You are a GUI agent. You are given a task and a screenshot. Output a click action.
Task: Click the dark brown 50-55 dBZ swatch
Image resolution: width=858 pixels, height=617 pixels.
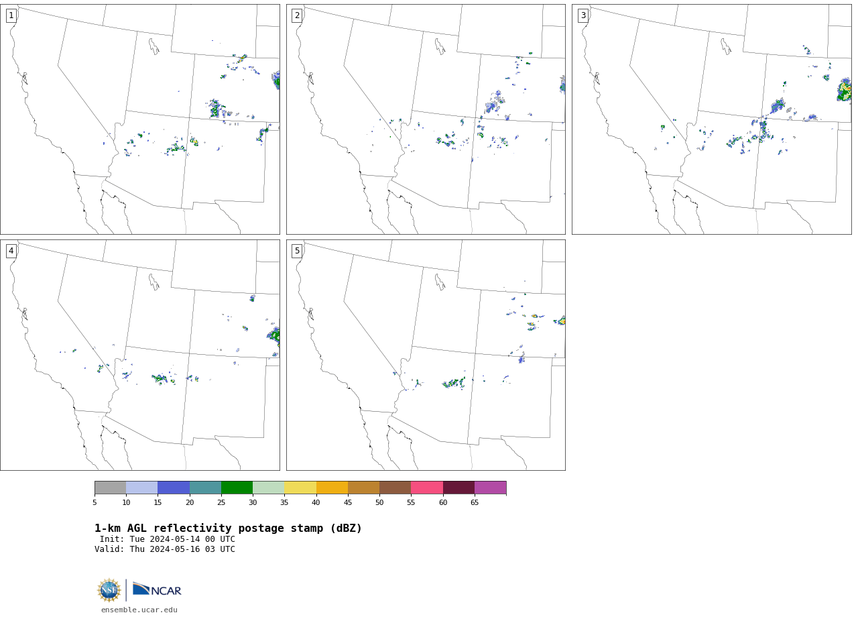(x=395, y=488)
